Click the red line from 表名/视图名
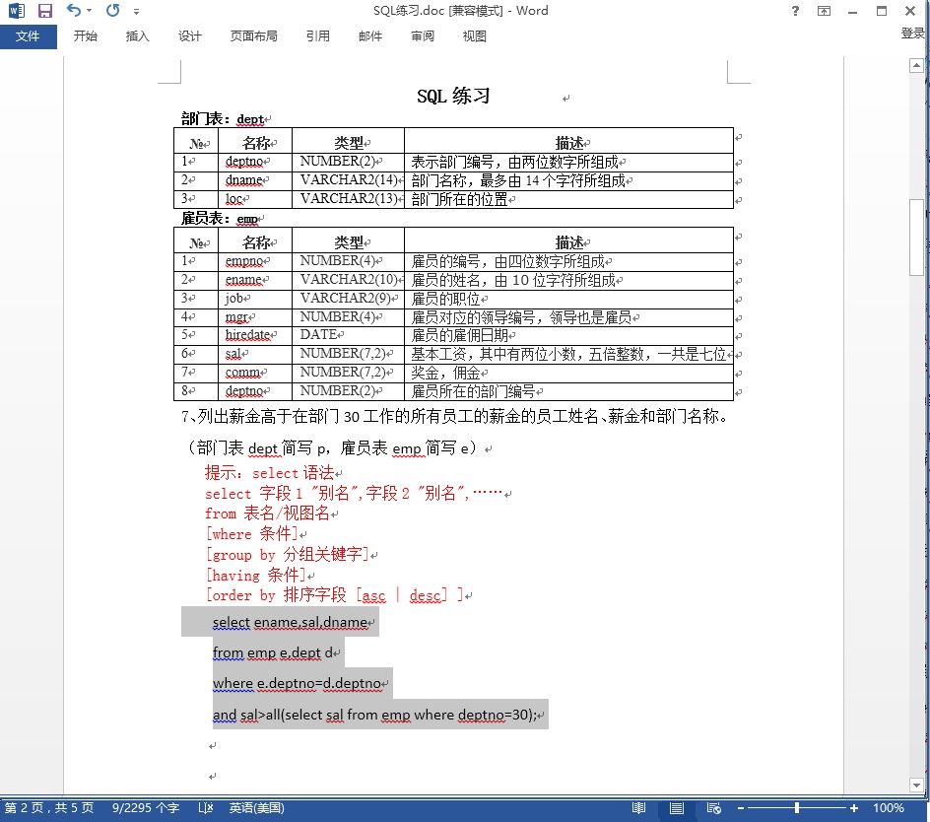The width and height of the screenshot is (930, 822). tap(268, 514)
